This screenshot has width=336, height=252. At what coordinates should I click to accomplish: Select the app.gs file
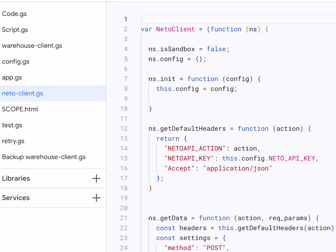[12, 77]
